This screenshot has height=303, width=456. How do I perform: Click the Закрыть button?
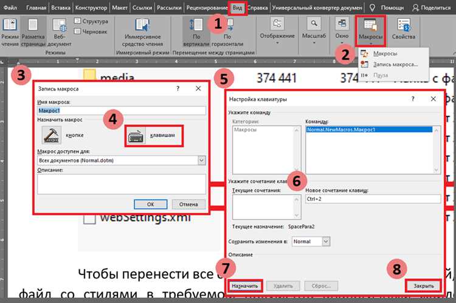424,286
